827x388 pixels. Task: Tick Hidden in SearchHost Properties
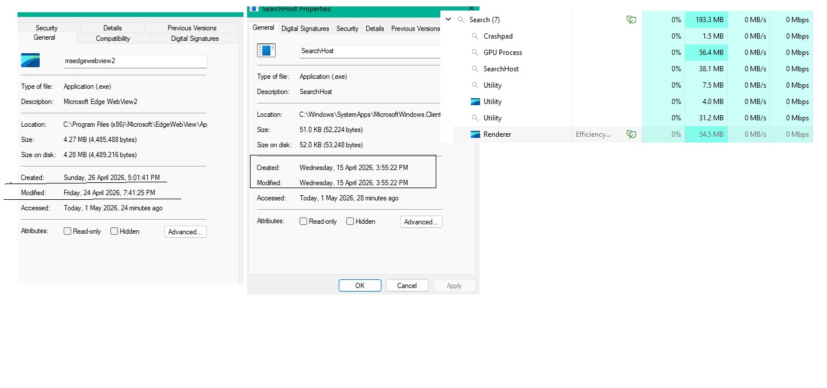350,221
